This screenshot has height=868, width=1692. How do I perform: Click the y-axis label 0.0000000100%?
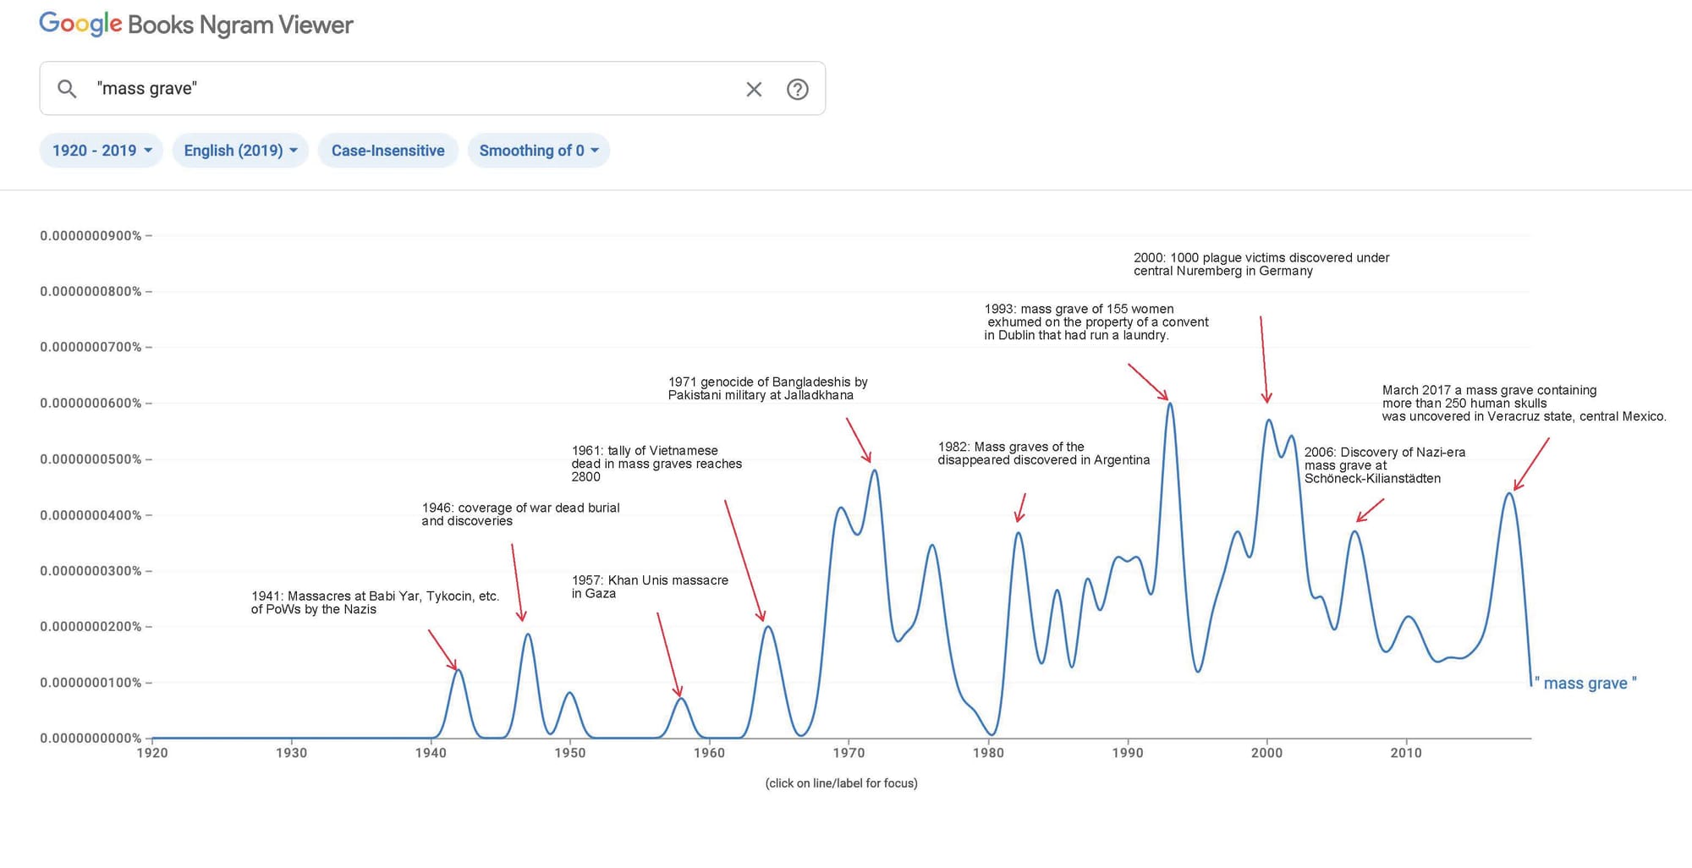(x=91, y=683)
